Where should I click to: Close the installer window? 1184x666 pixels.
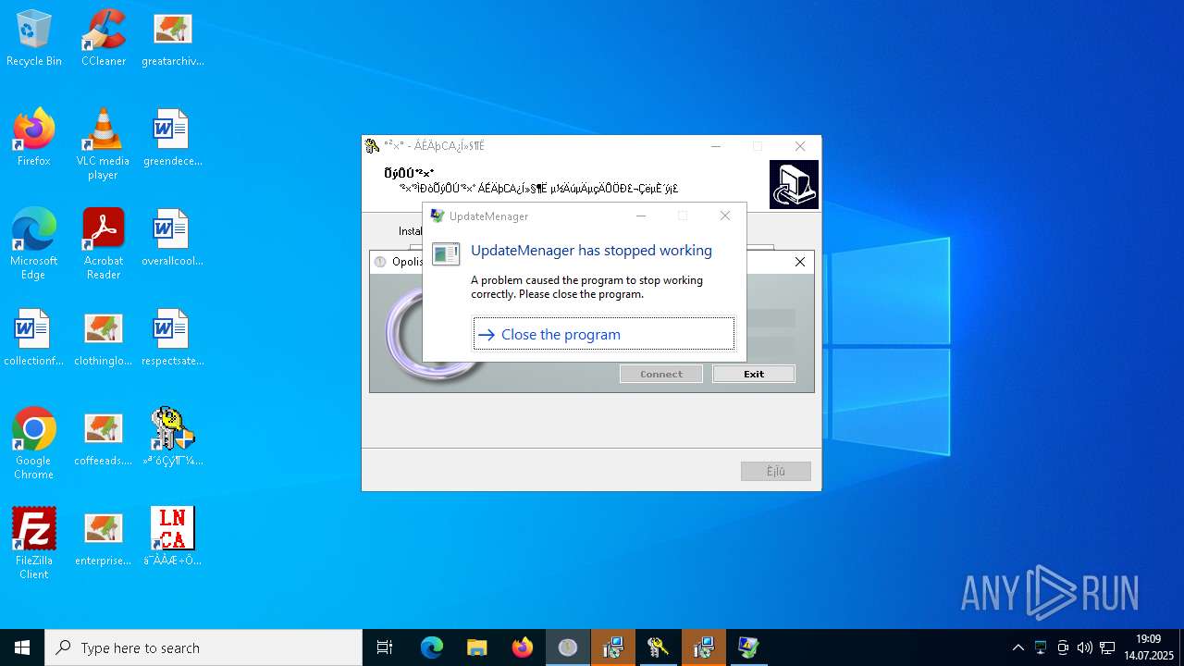click(800, 146)
